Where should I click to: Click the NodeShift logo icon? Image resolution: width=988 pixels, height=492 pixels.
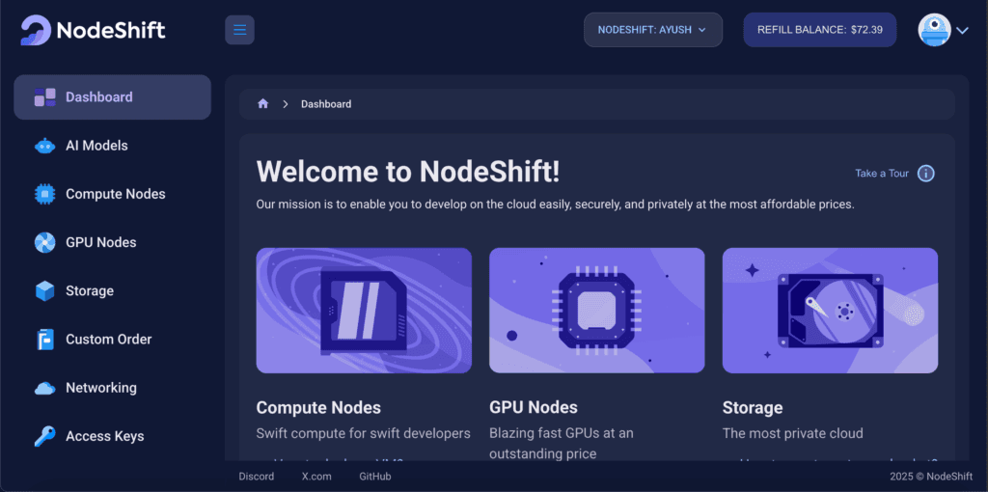tap(36, 30)
